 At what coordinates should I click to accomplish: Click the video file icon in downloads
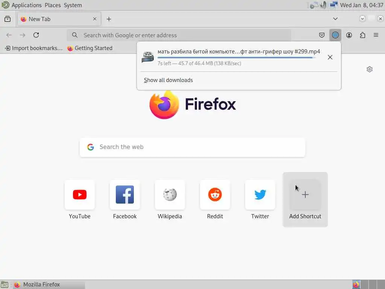pos(148,57)
